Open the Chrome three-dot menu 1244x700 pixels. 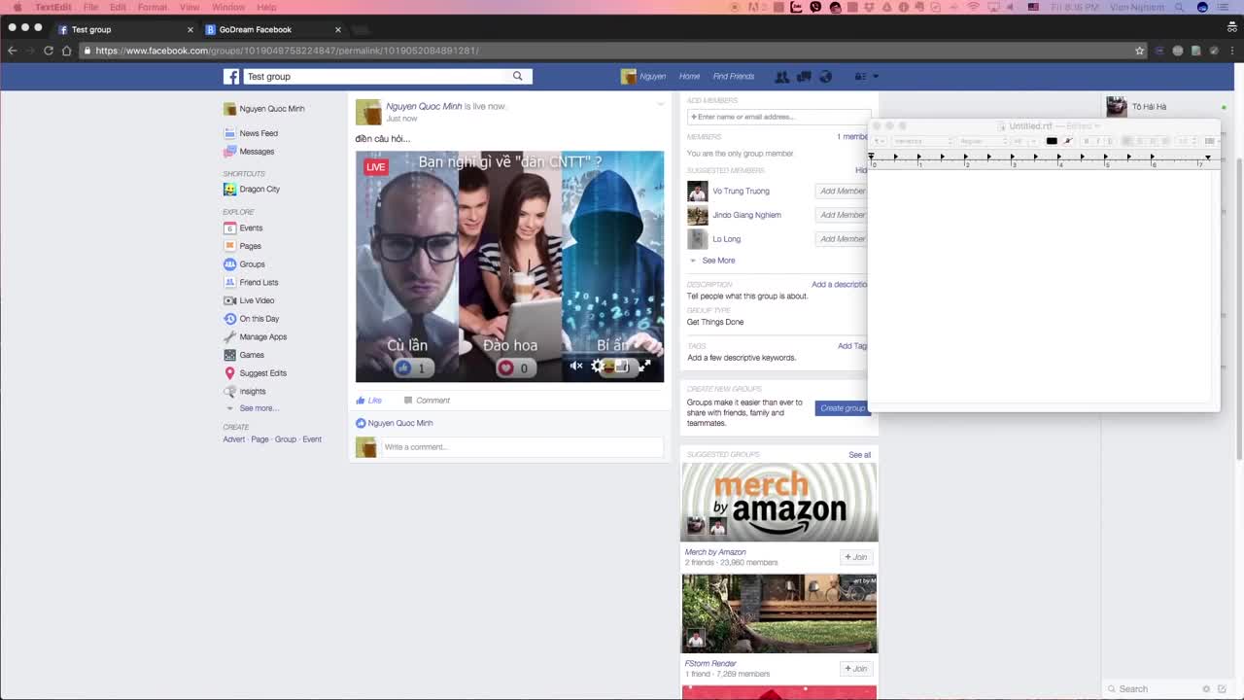click(x=1231, y=51)
